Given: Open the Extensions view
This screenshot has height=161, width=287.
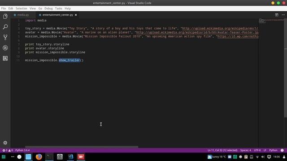Looking at the screenshot, I should 5,59.
